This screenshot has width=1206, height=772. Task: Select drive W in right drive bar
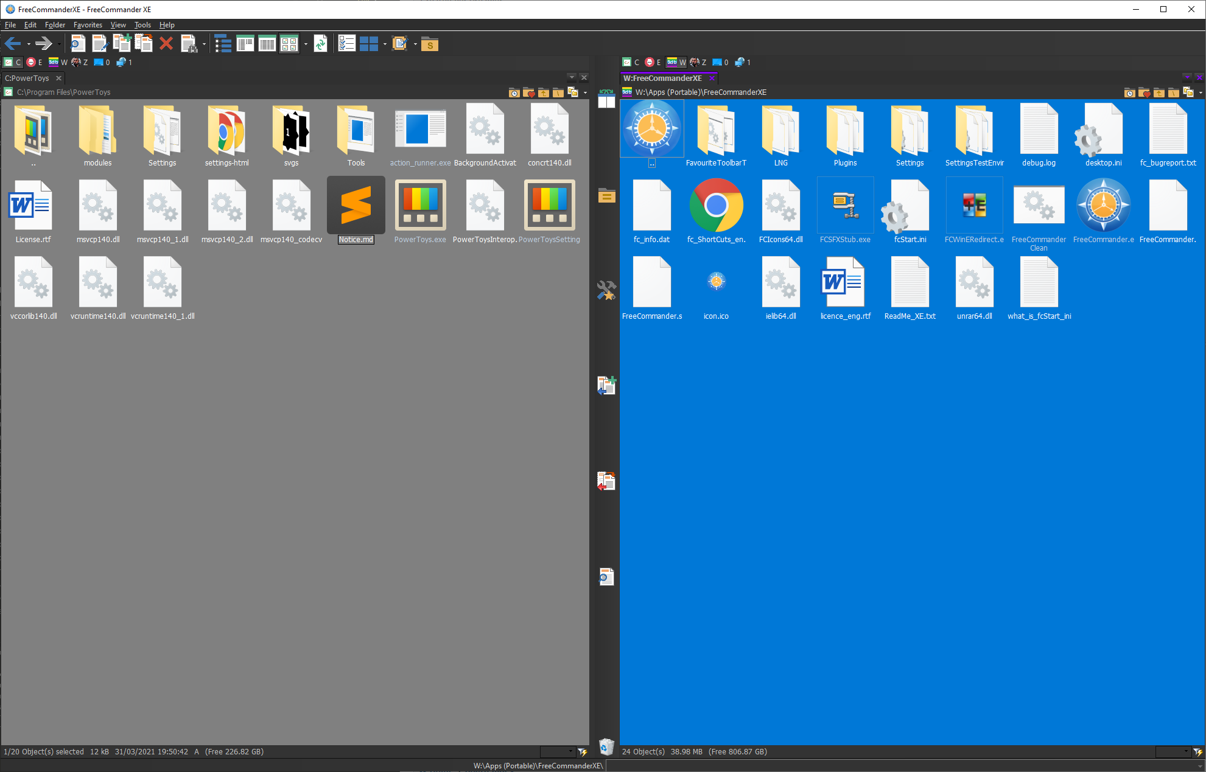click(676, 62)
